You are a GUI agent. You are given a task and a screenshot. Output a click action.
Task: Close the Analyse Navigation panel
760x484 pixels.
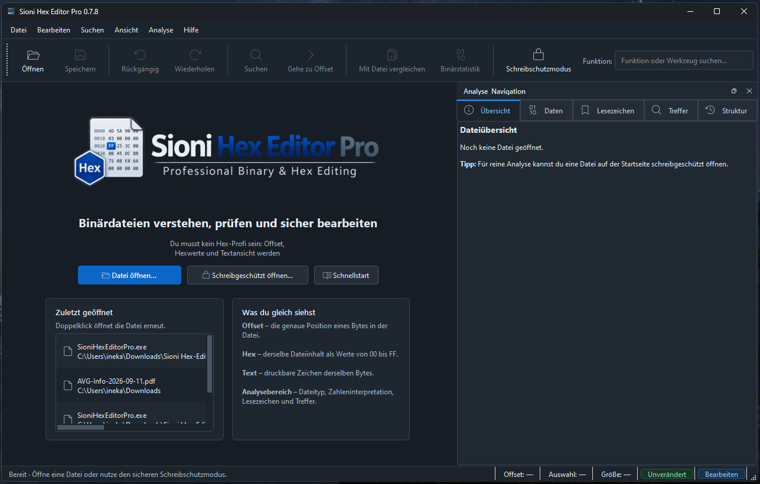click(749, 91)
